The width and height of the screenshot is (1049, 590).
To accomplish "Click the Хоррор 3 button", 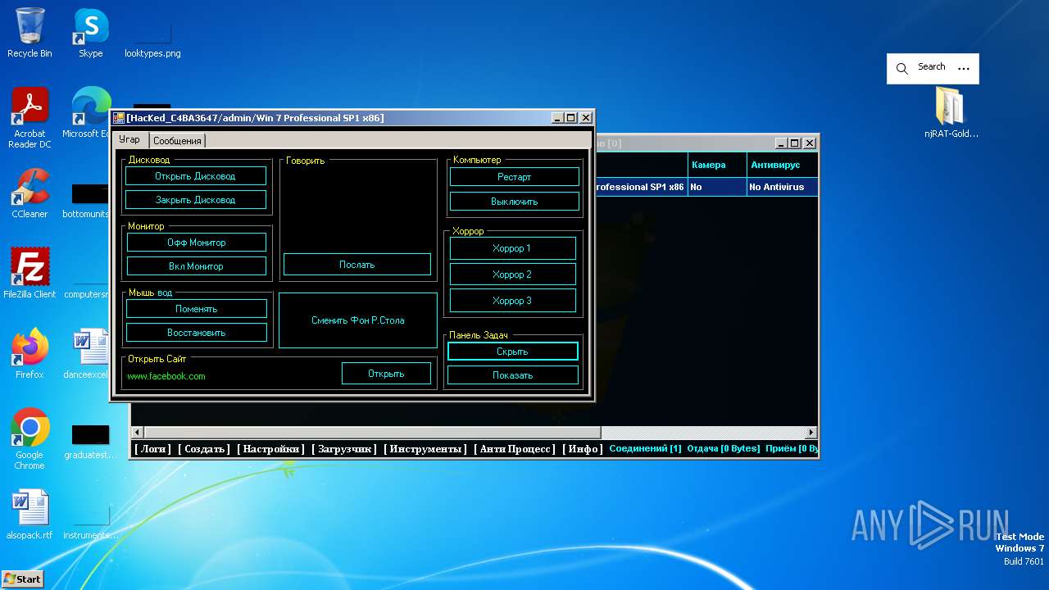I will pyautogui.click(x=512, y=301).
